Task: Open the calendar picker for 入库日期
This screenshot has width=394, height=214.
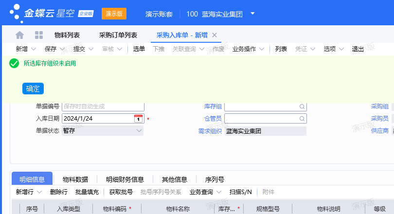Action: click(138, 119)
